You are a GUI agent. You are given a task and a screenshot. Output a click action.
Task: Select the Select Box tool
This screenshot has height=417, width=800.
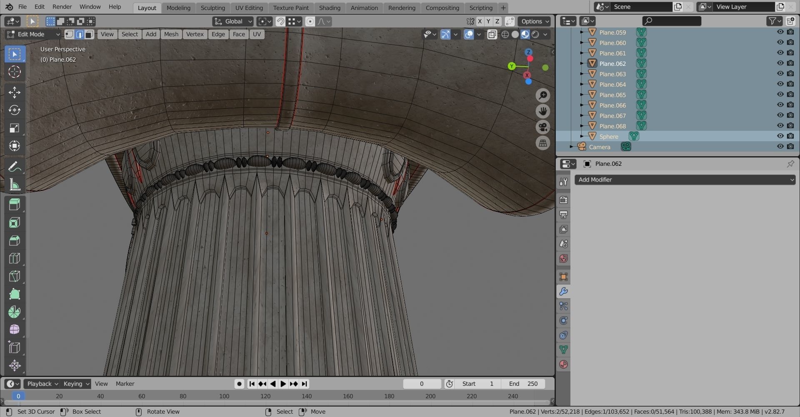(15, 54)
